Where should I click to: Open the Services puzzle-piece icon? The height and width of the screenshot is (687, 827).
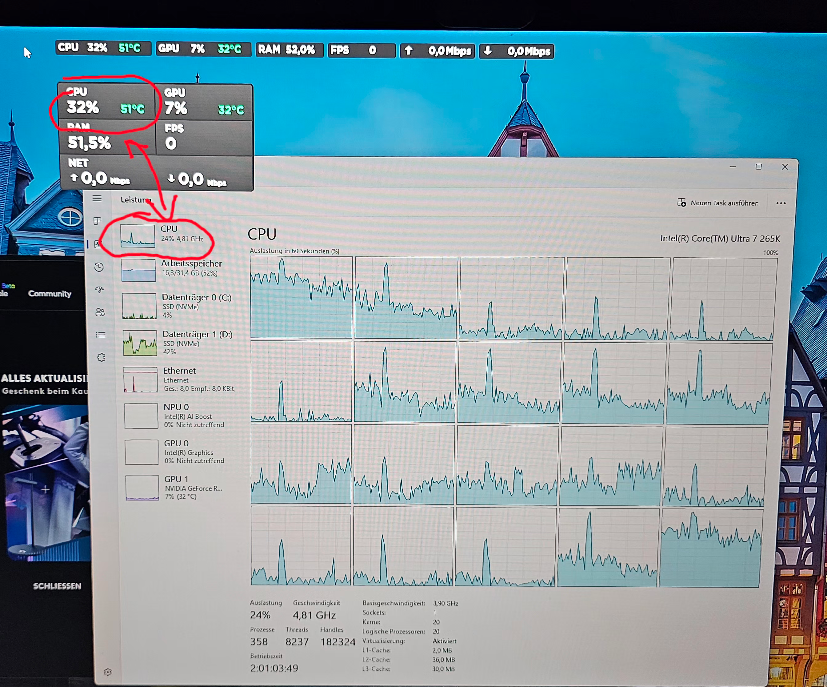tap(101, 357)
